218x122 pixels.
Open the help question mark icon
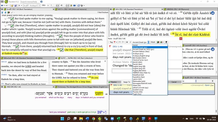[41, 2]
